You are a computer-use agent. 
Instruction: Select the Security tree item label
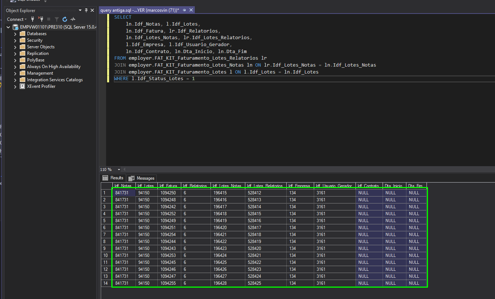point(35,40)
